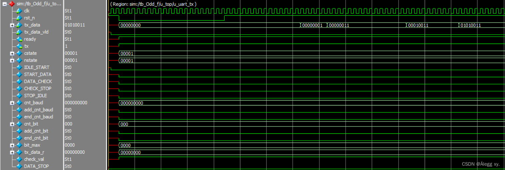This screenshot has height=170, width=505.
Task: Click the clk signal icon
Action: (x=19, y=11)
